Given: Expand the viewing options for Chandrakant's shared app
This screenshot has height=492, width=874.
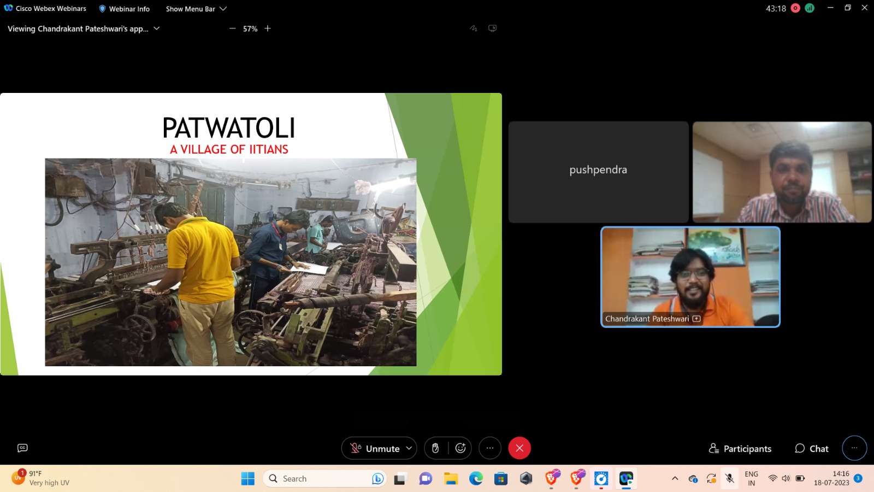Looking at the screenshot, I should pyautogui.click(x=157, y=28).
